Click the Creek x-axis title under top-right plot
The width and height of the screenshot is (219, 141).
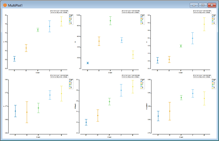pyautogui.click(x=181, y=73)
